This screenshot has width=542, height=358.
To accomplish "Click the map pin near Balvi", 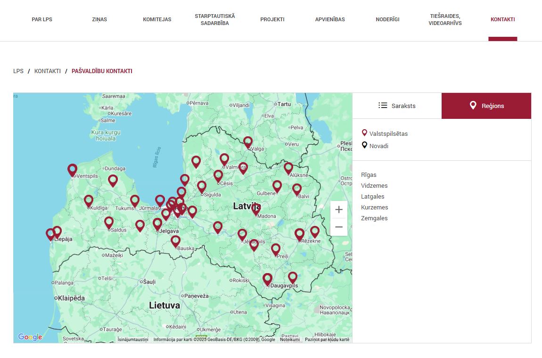I will [x=297, y=189].
